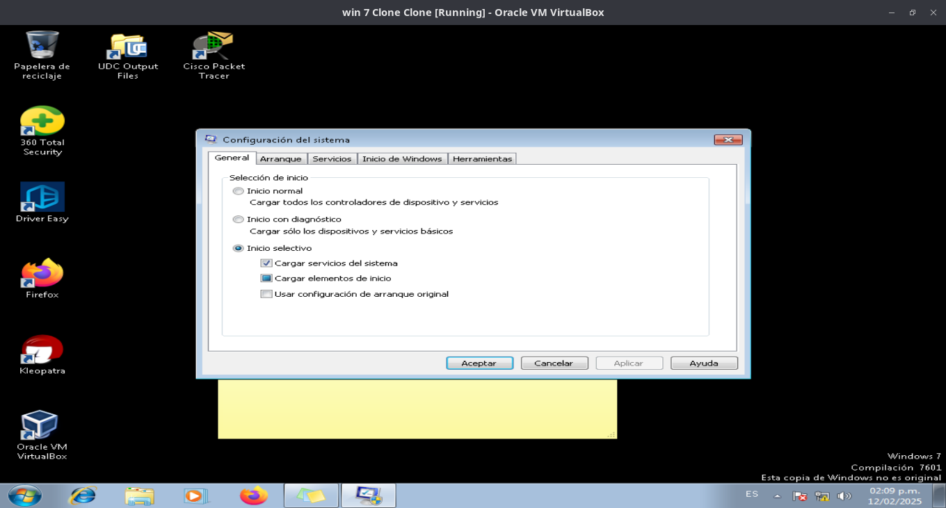Click the yellow sticky note area
This screenshot has width=946, height=508.
(x=417, y=409)
